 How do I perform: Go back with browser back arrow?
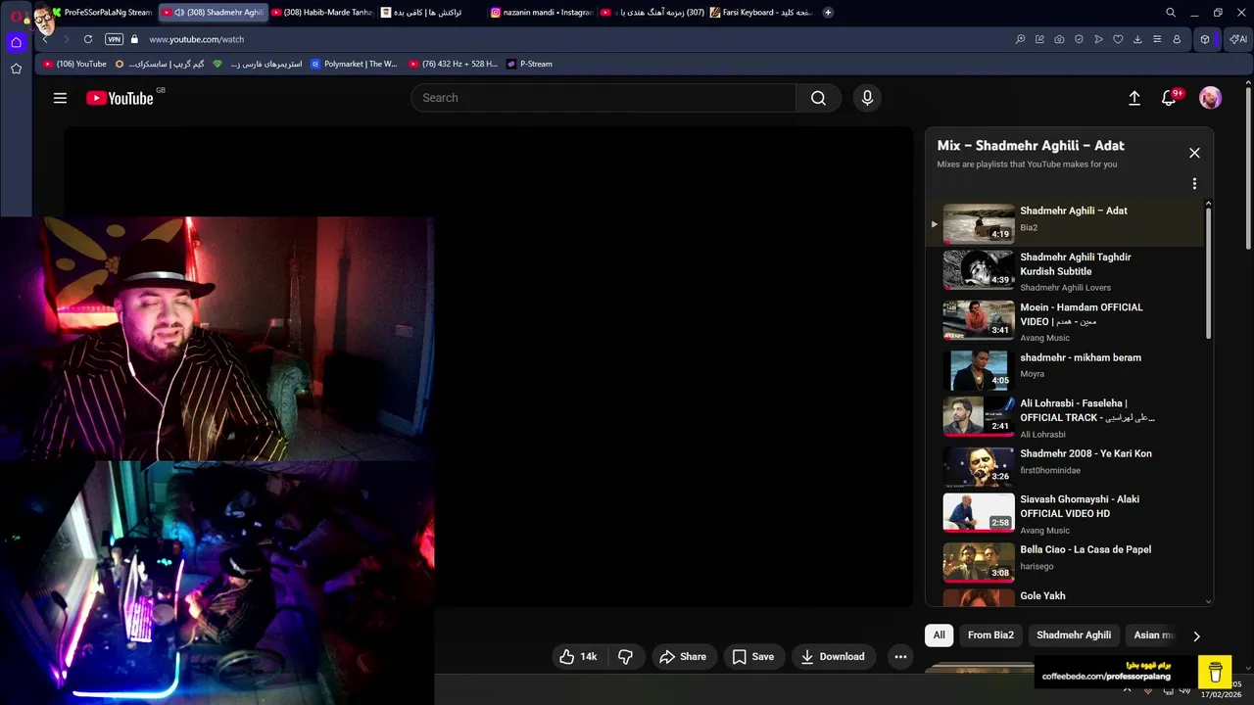[45, 39]
